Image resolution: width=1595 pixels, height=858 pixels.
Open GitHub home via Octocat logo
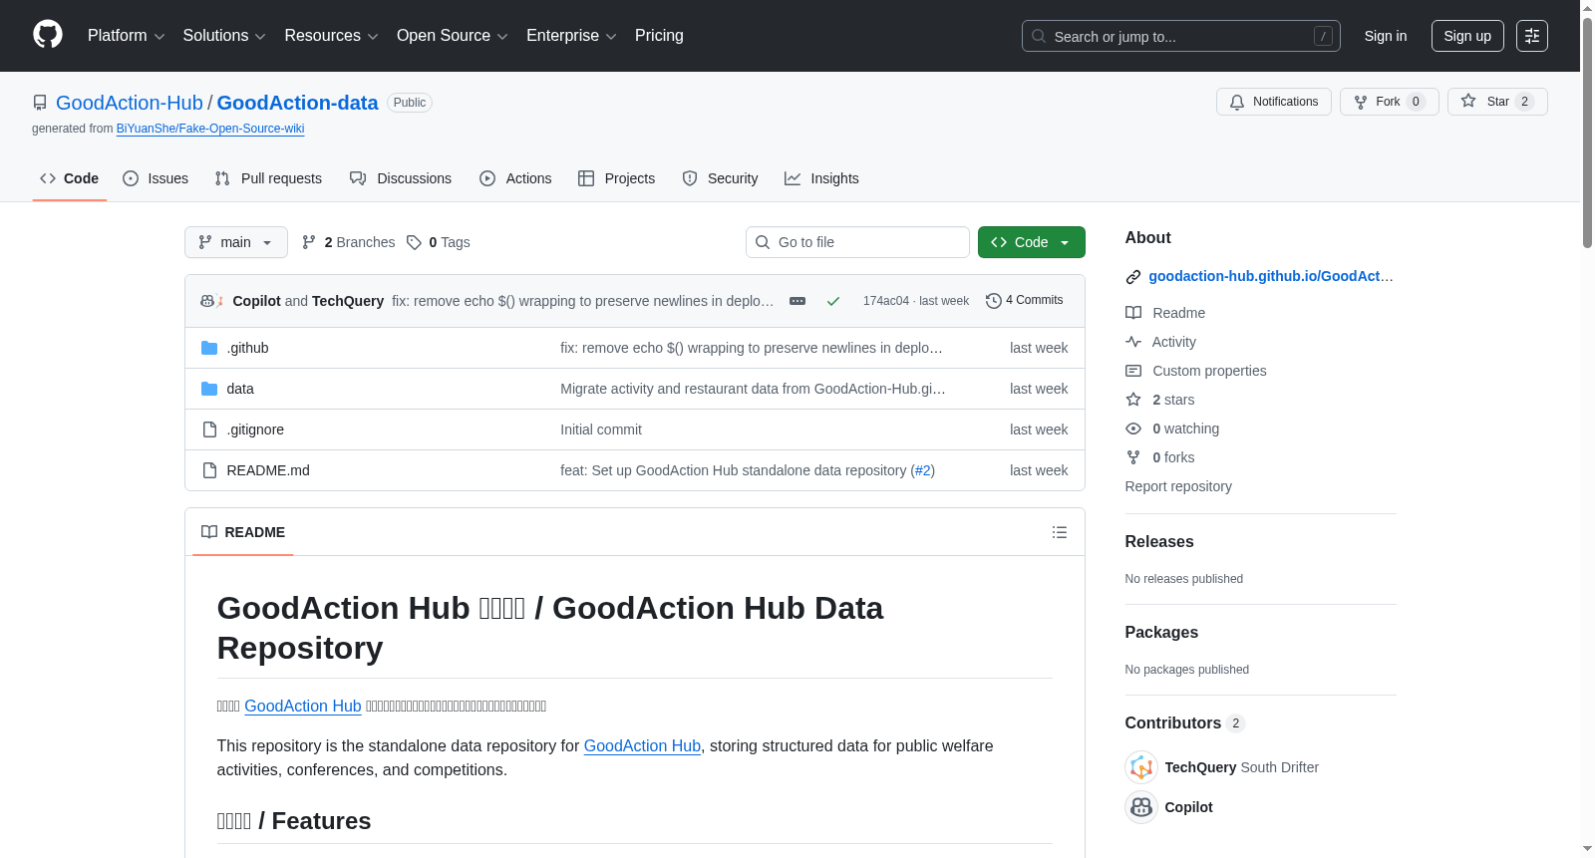click(48, 35)
